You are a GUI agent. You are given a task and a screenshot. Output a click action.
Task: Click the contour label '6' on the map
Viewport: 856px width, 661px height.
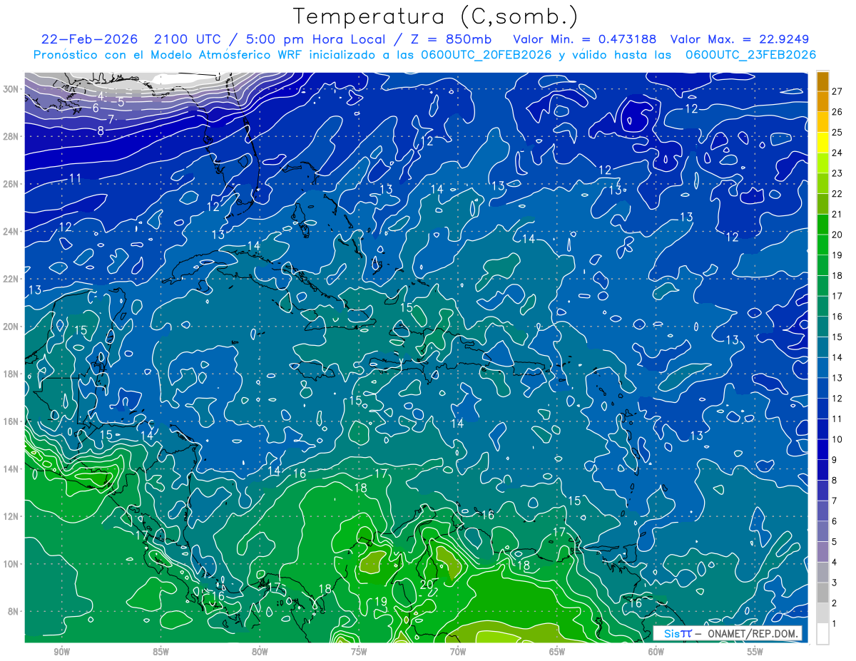click(96, 108)
